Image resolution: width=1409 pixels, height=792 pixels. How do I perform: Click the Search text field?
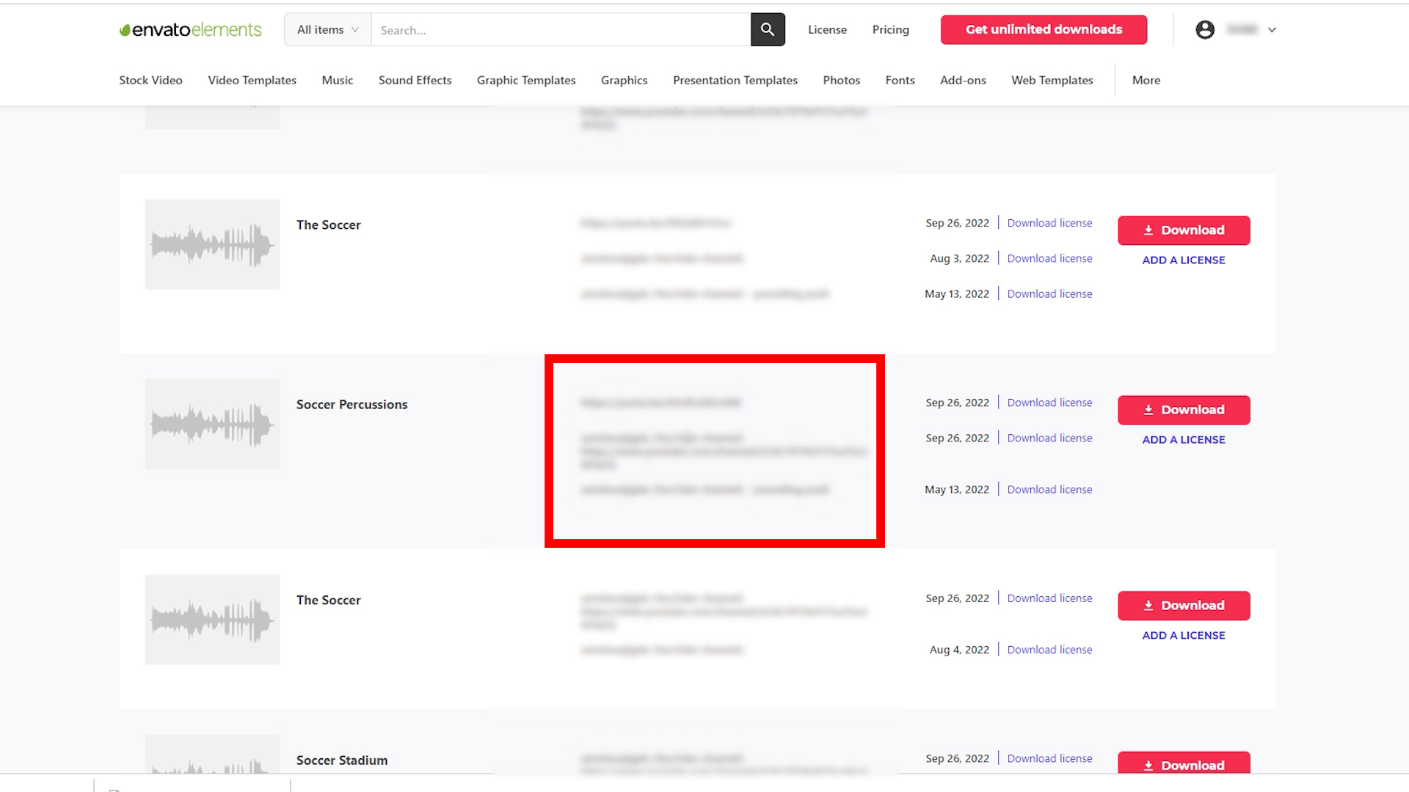pyautogui.click(x=561, y=30)
